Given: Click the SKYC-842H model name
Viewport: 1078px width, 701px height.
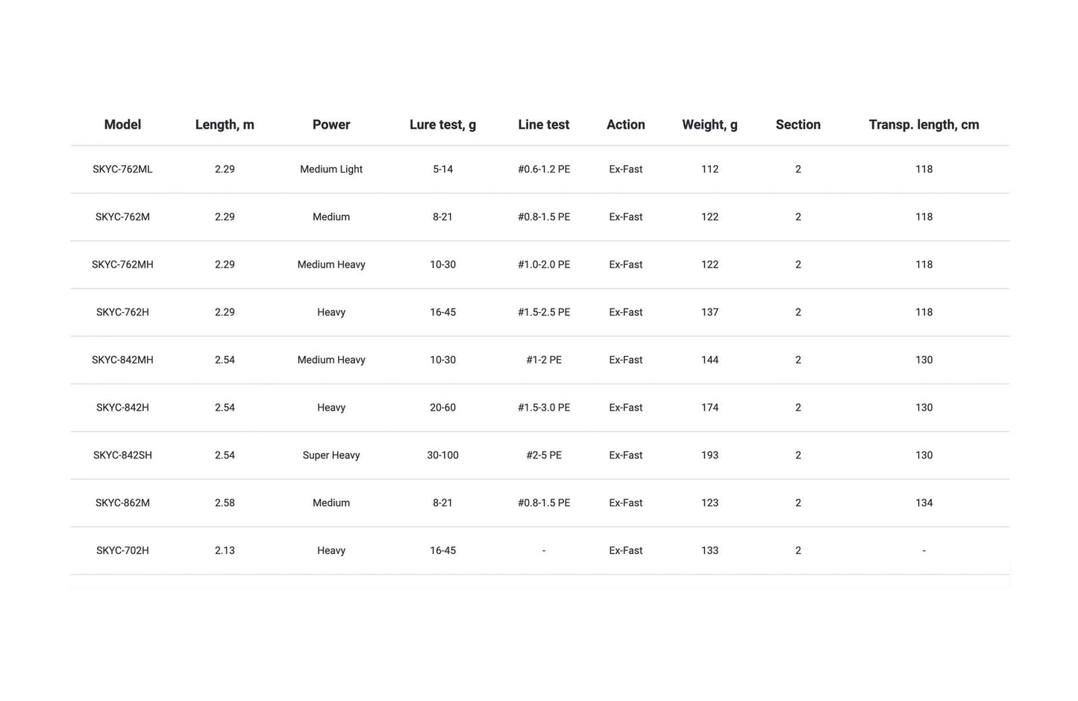Looking at the screenshot, I should (x=122, y=408).
